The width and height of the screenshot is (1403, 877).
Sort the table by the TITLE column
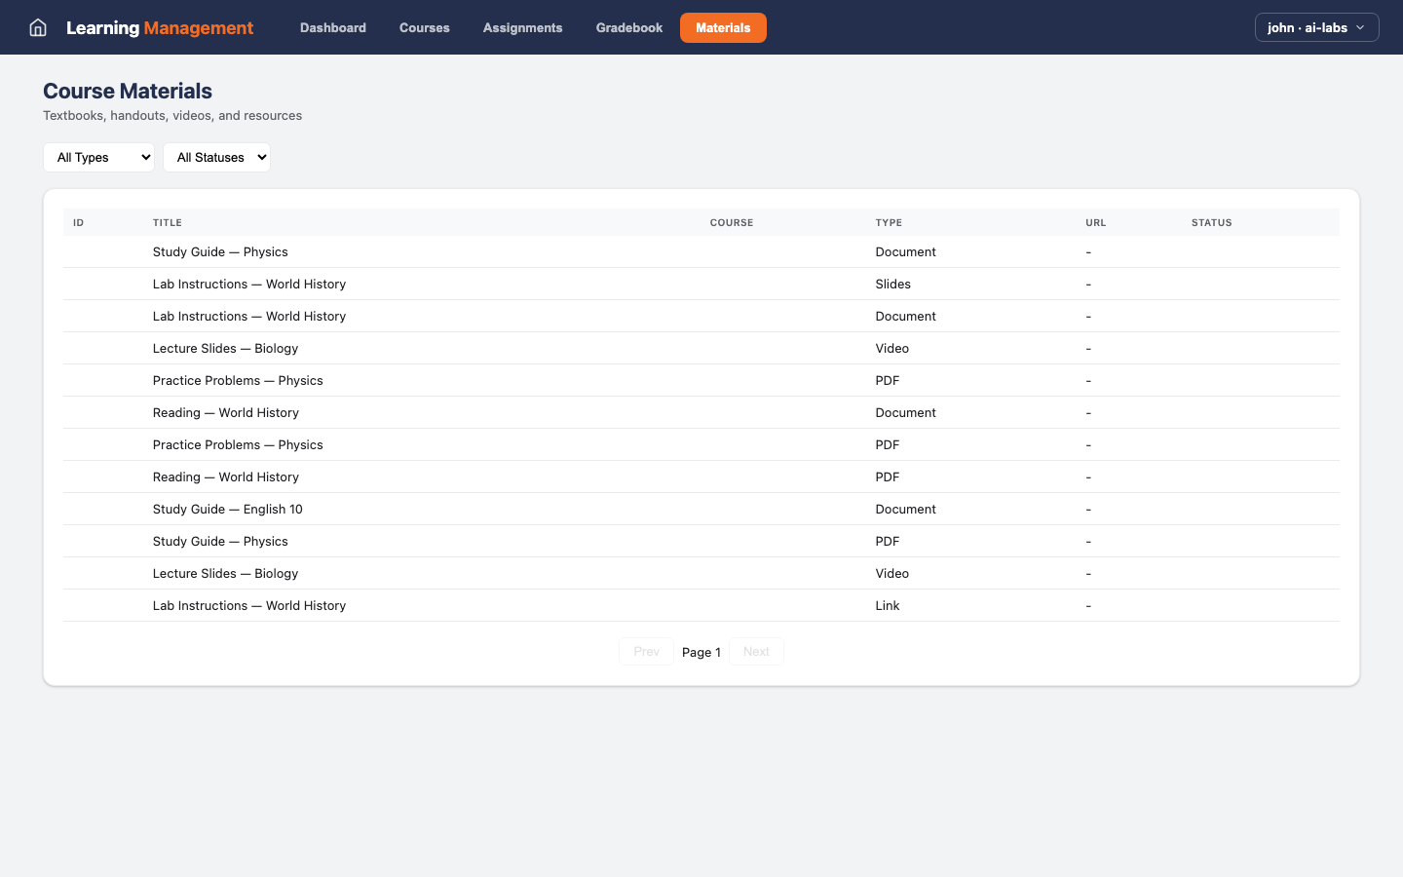point(167,222)
